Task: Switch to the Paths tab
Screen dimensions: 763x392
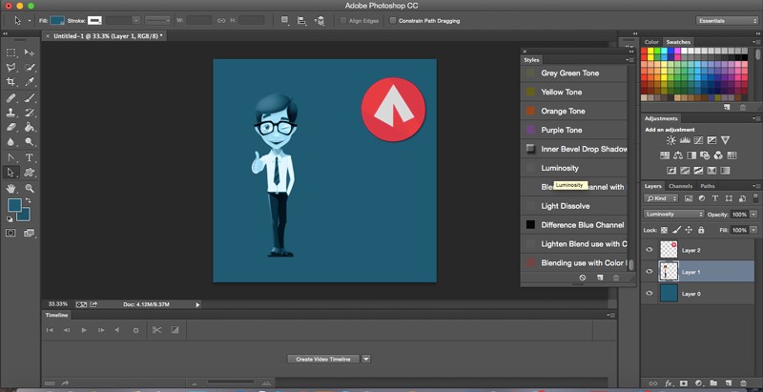Action: (708, 186)
